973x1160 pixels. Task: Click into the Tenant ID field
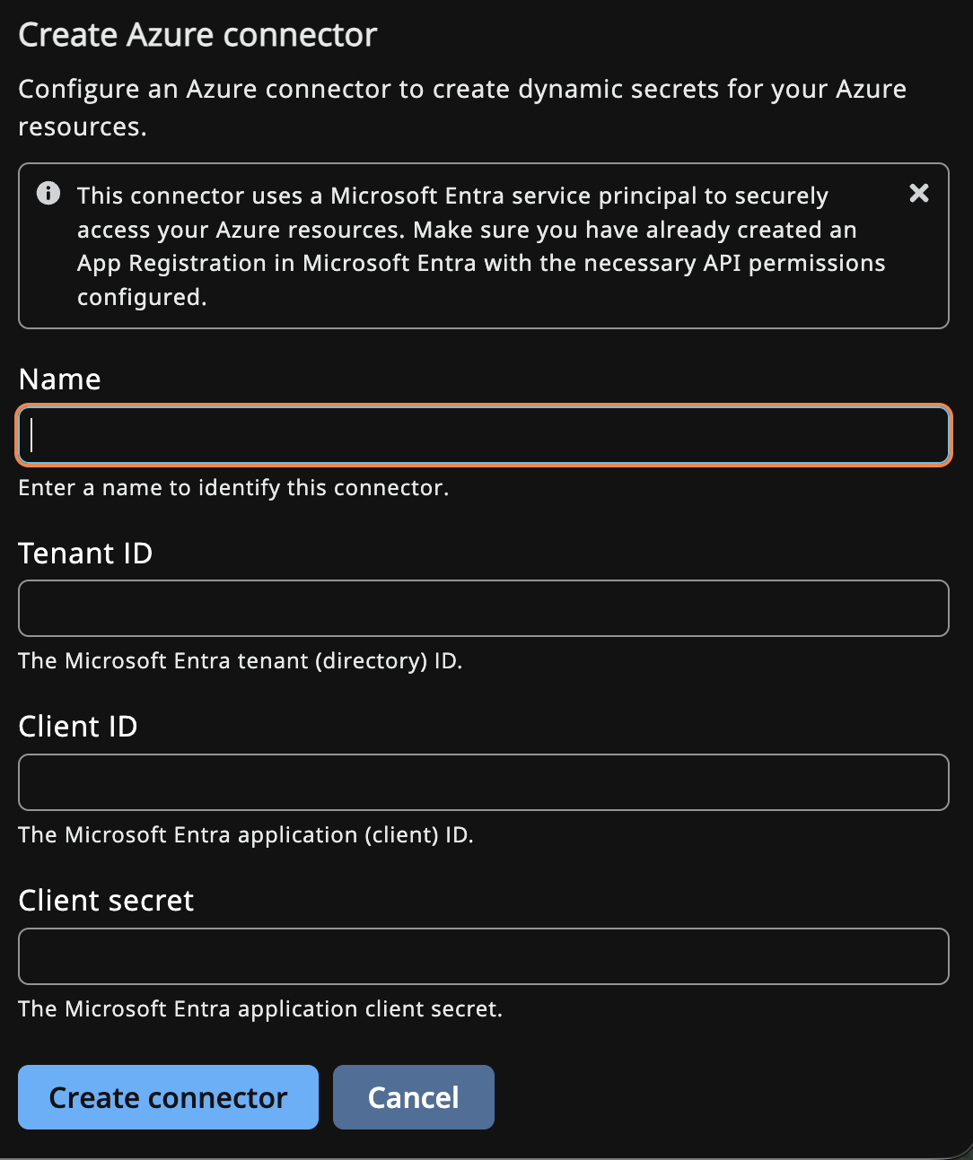pyautogui.click(x=484, y=608)
